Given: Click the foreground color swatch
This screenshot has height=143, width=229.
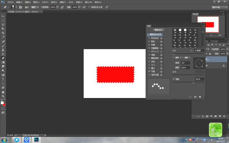Looking at the screenshot, I should pyautogui.click(x=2, y=103).
